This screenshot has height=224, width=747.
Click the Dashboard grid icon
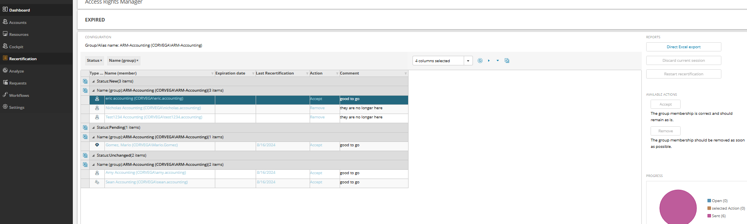click(x=5, y=9)
